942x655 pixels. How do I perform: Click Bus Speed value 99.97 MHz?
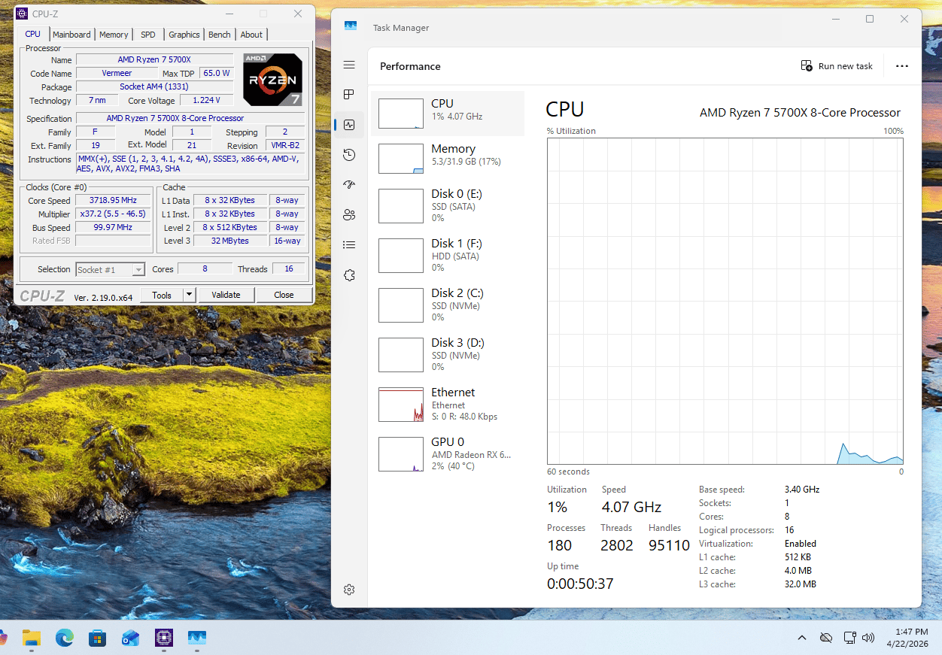click(114, 228)
